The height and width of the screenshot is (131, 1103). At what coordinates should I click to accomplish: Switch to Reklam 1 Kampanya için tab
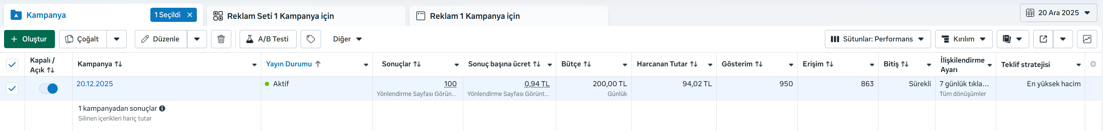(x=509, y=16)
